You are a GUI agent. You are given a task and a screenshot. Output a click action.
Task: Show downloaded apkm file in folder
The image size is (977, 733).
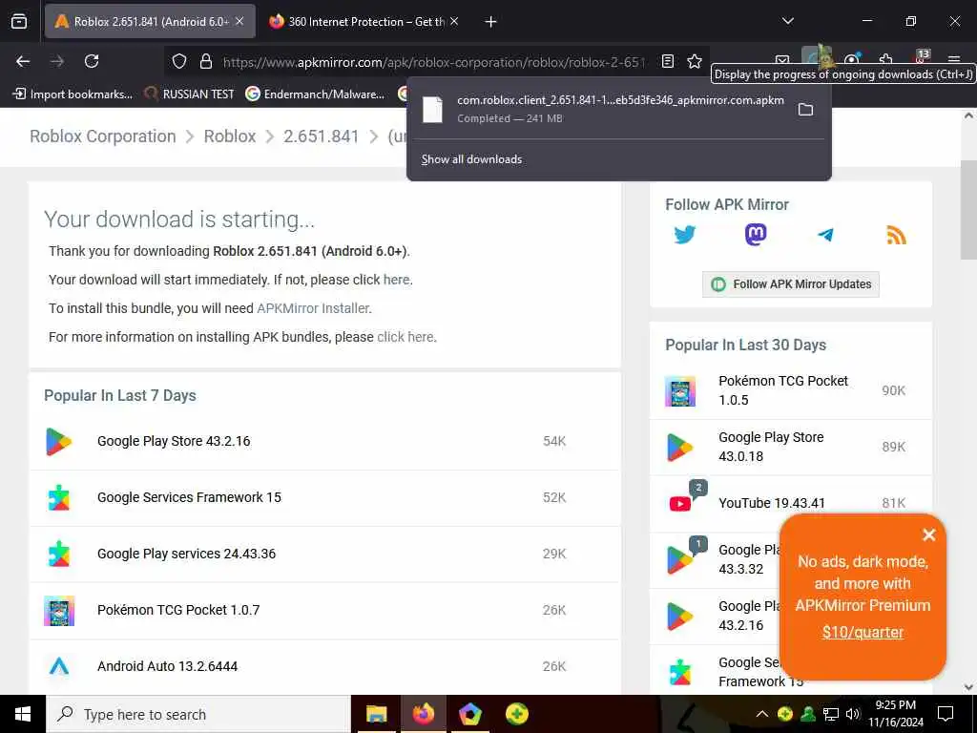pyautogui.click(x=805, y=110)
